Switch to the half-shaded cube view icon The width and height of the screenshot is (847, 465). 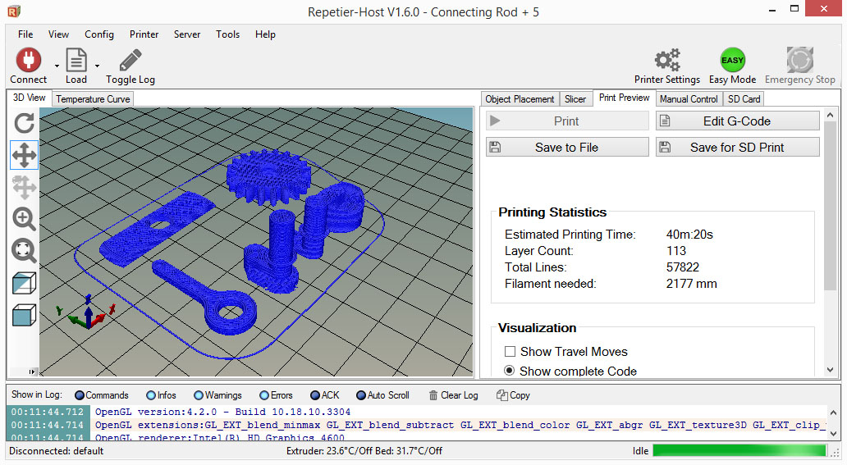tap(25, 283)
